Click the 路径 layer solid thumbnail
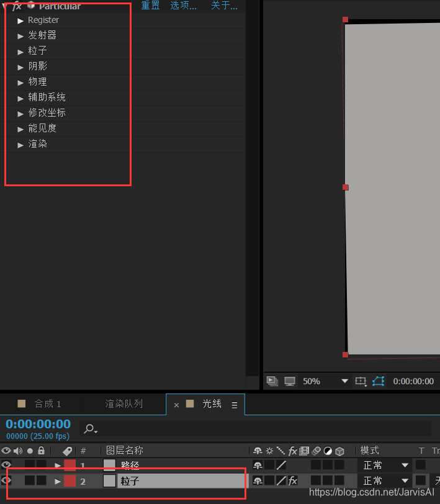Viewport: 440px width, 504px height. pyautogui.click(x=109, y=465)
